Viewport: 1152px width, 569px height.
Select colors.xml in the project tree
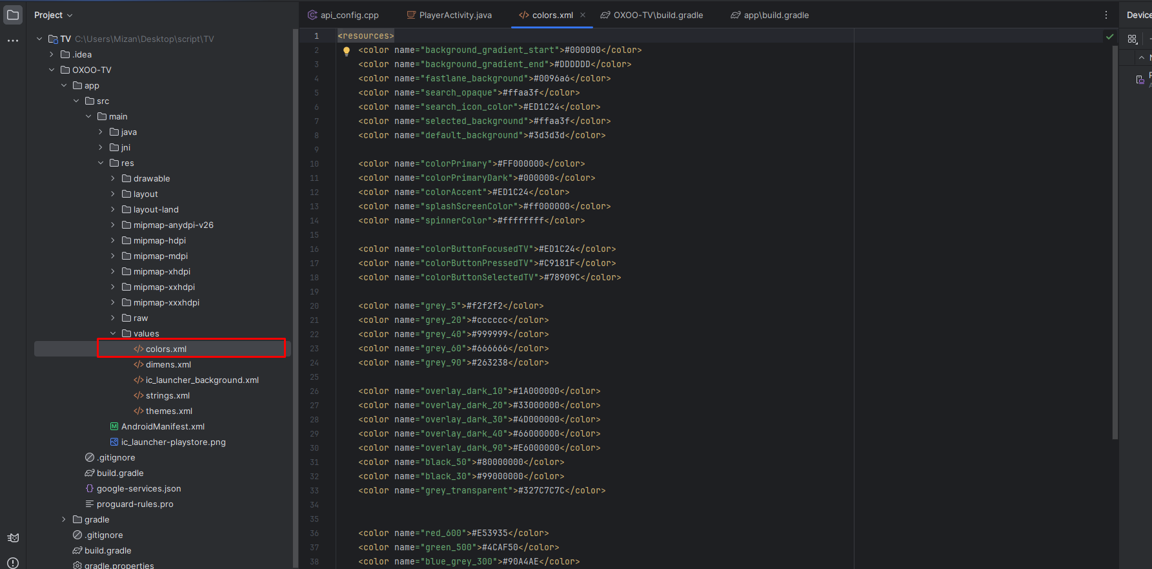point(163,349)
